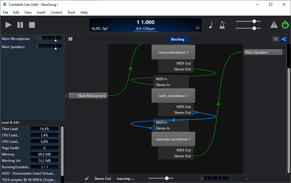Click the 1024 samples @ 48 000Hz text
291x183 pixels.
[29, 180]
